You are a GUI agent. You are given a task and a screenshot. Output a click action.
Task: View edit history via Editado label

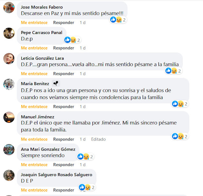click(x=98, y=139)
